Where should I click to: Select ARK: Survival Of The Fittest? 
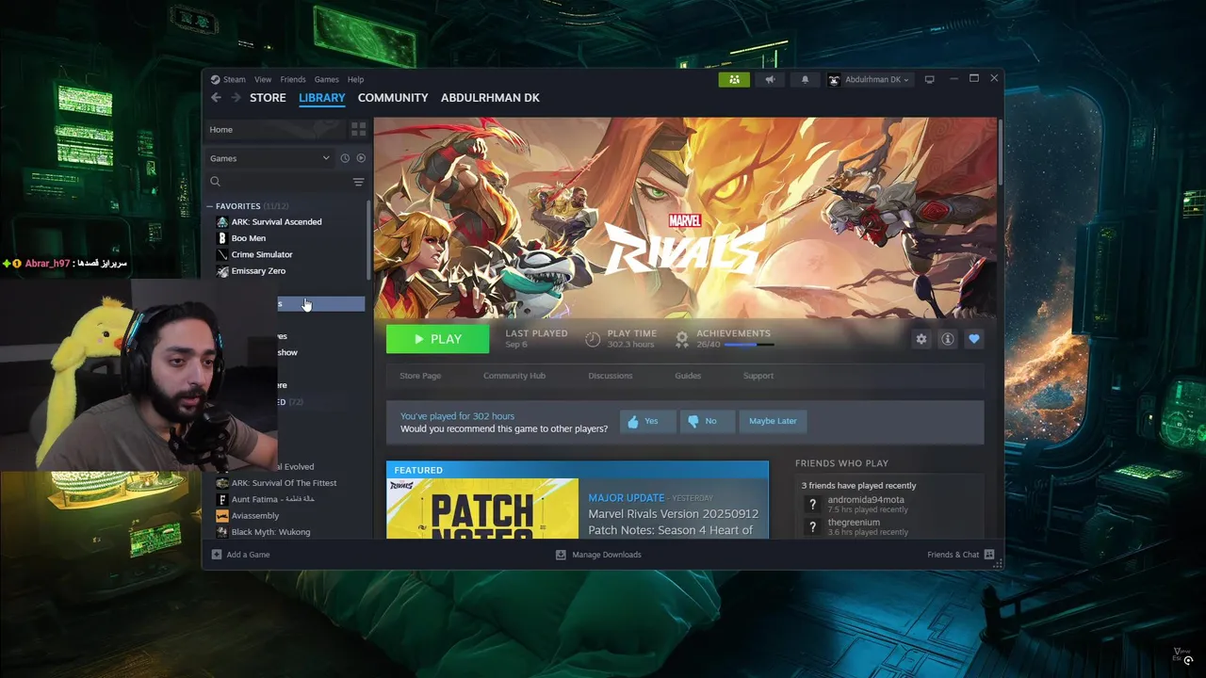pos(284,483)
